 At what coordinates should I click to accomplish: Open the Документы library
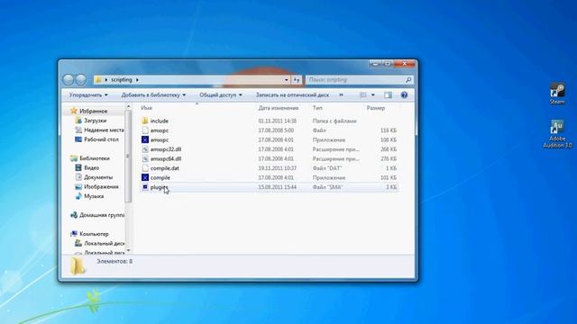98,177
